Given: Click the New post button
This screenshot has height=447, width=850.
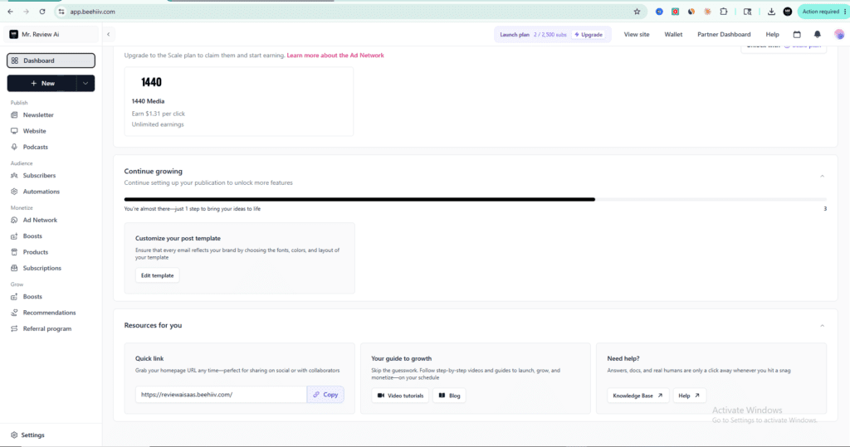Looking at the screenshot, I should [x=42, y=84].
